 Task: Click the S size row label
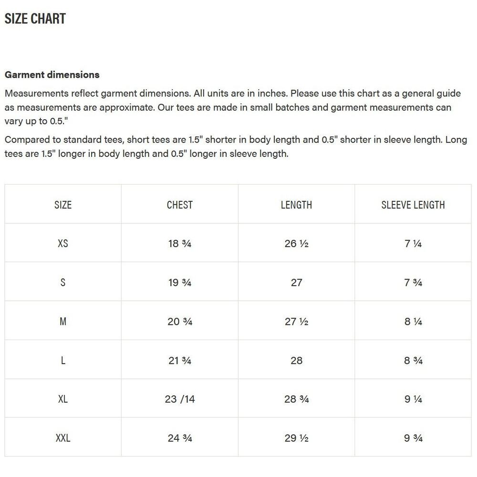pyautogui.click(x=63, y=282)
